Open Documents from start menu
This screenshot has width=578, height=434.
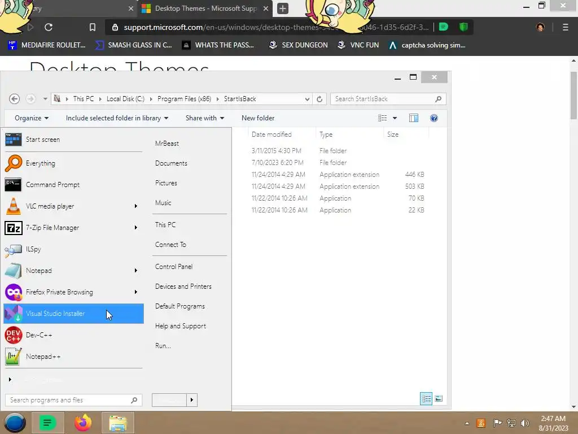click(x=171, y=163)
